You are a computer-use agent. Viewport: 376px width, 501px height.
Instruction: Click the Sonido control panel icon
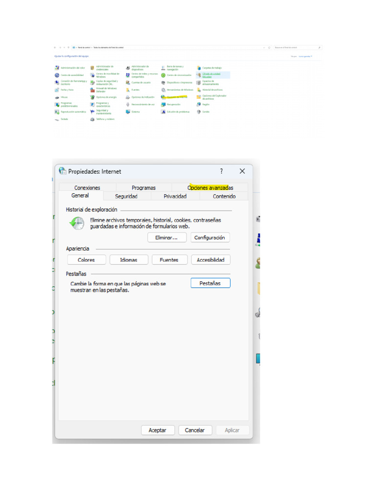click(x=199, y=112)
